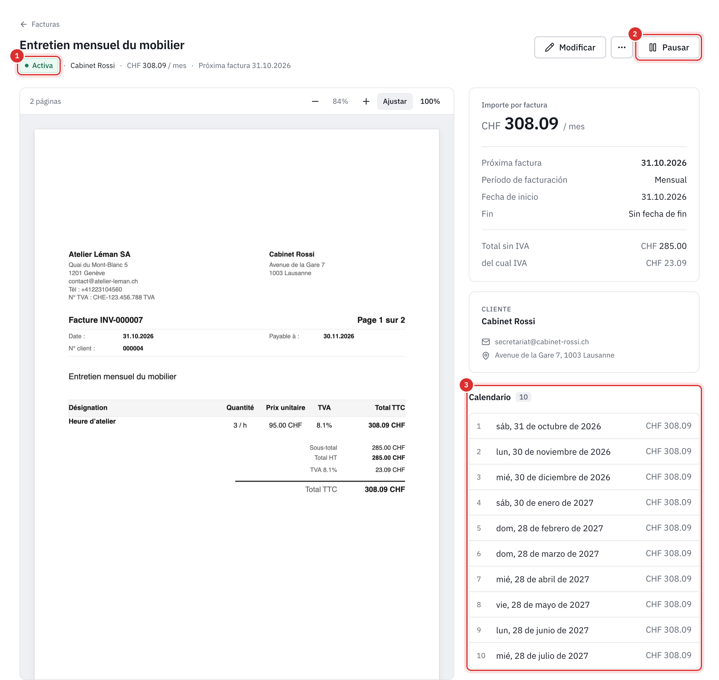Click Fecha de inicio value 31.10.2026
Image resolution: width=719 pixels, height=680 pixels.
click(663, 197)
